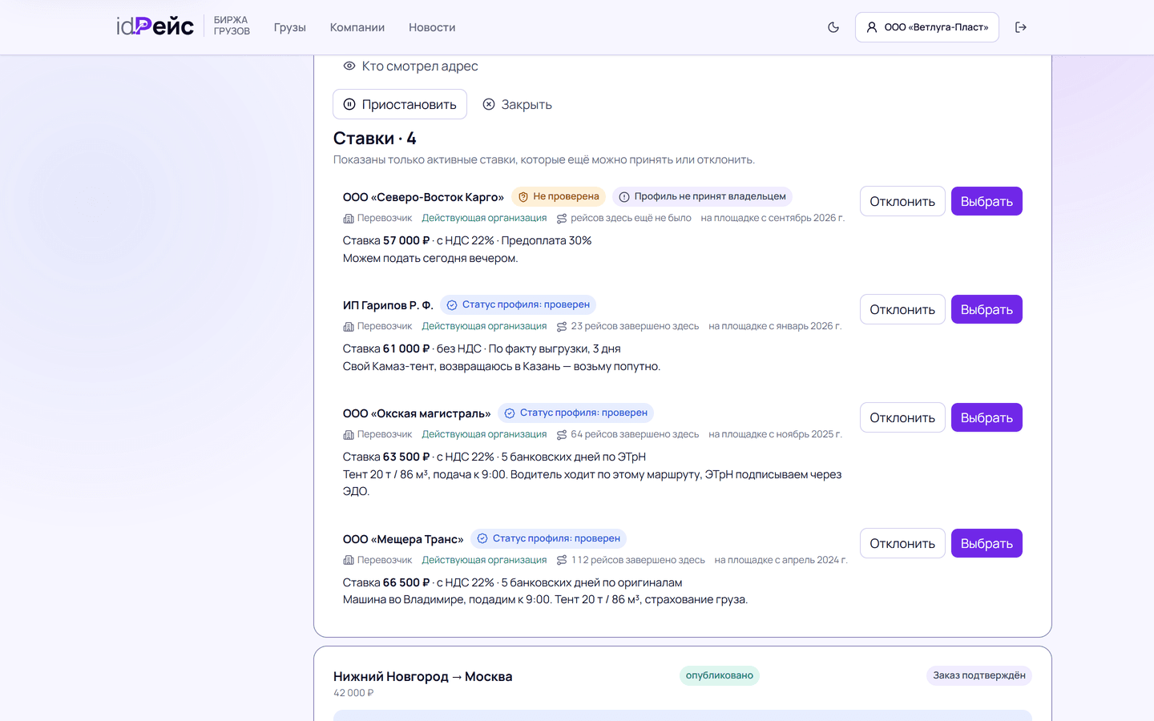Click the route icon beside 64 рейсов завершено
The width and height of the screenshot is (1154, 721).
562,435
